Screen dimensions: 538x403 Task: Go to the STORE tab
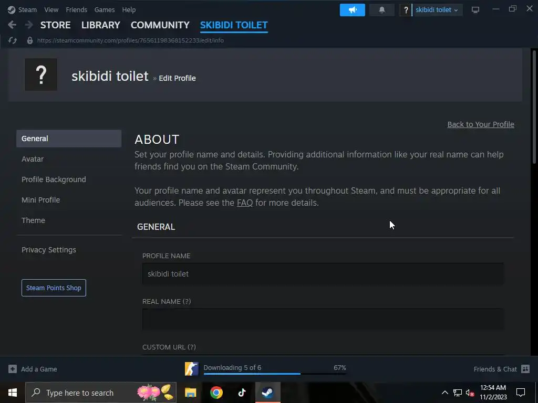[56, 25]
